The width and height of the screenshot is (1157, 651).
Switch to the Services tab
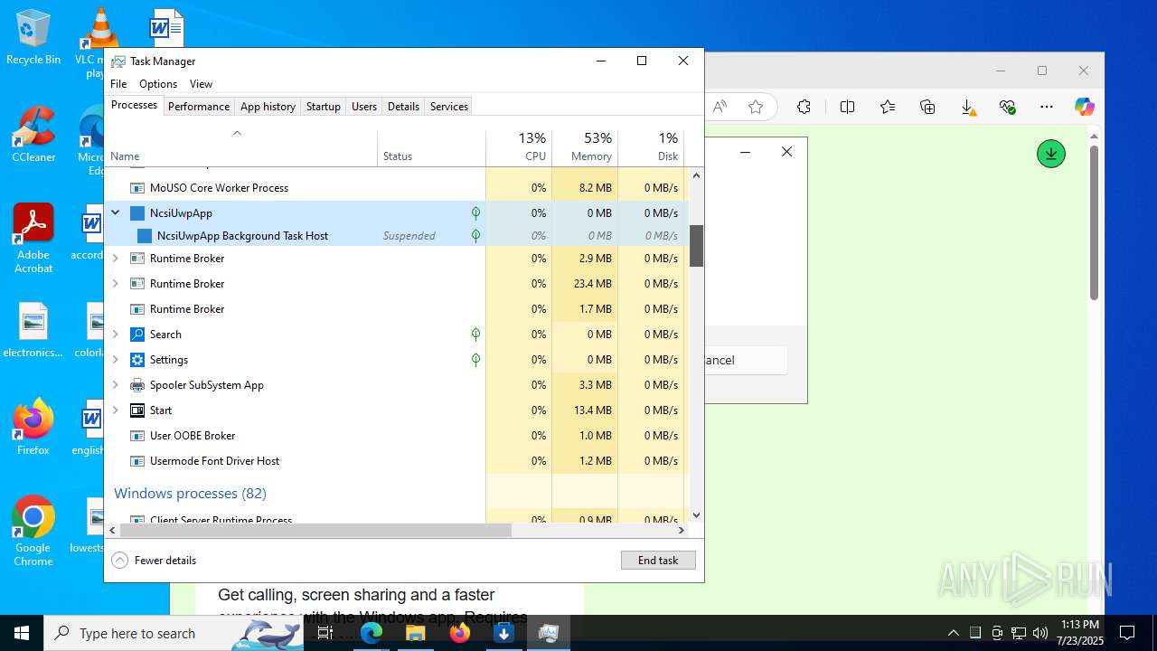(x=449, y=107)
